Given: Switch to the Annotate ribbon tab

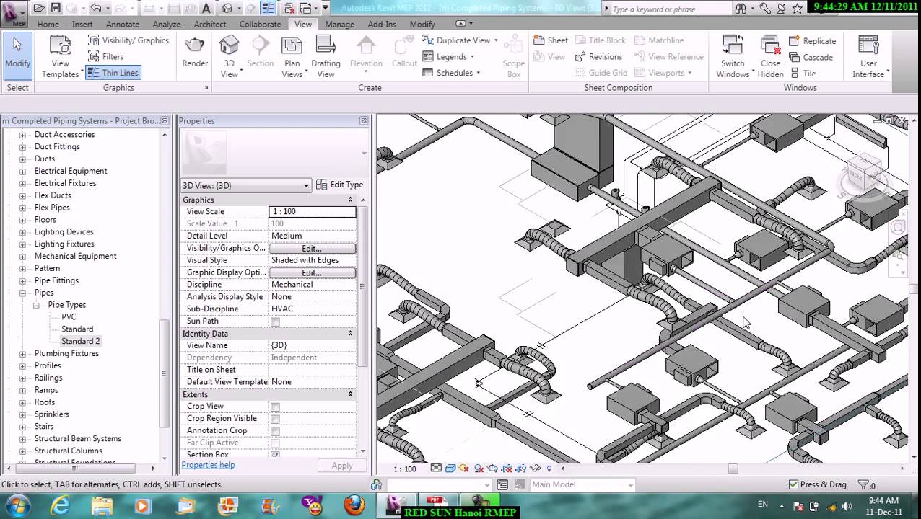Looking at the screenshot, I should click(x=123, y=24).
